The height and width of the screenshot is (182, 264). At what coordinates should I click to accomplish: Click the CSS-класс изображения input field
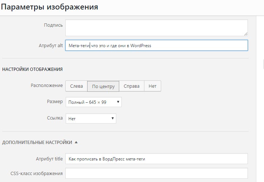pyautogui.click(x=156, y=173)
